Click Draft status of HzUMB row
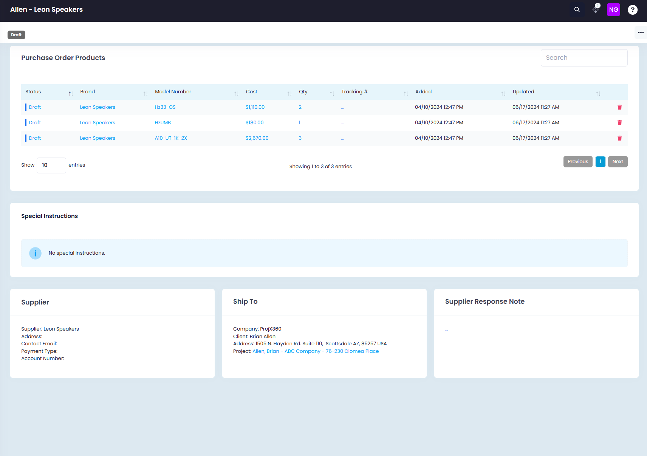This screenshot has height=456, width=647. point(35,123)
